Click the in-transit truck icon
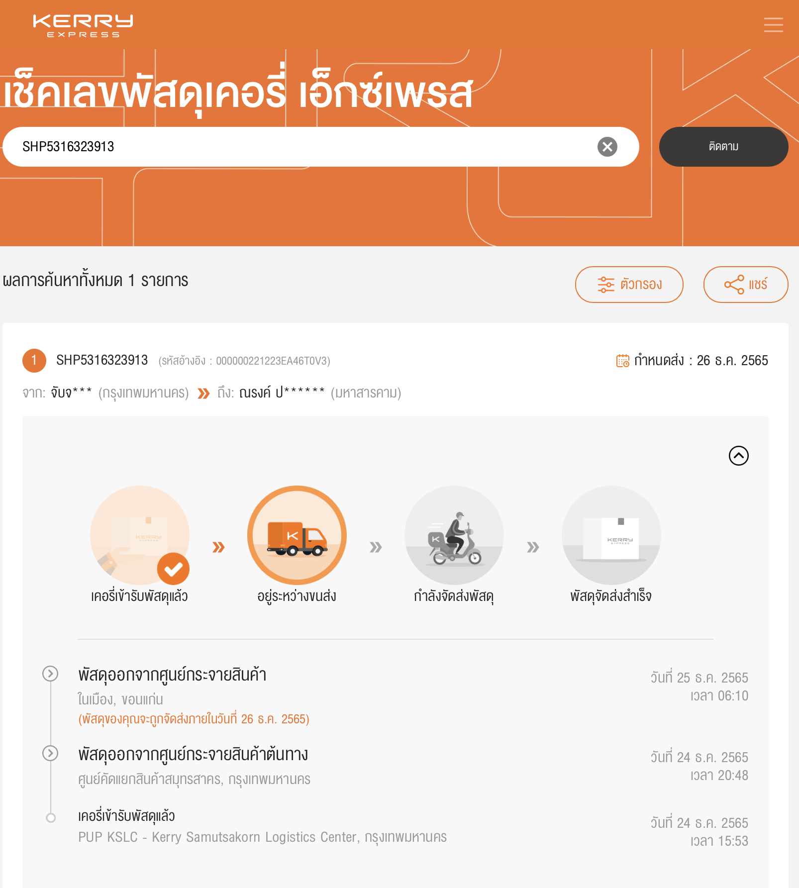 (x=297, y=535)
